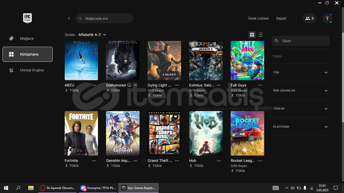Open more options for Fortnite
This screenshot has height=193, width=344.
click(x=94, y=161)
